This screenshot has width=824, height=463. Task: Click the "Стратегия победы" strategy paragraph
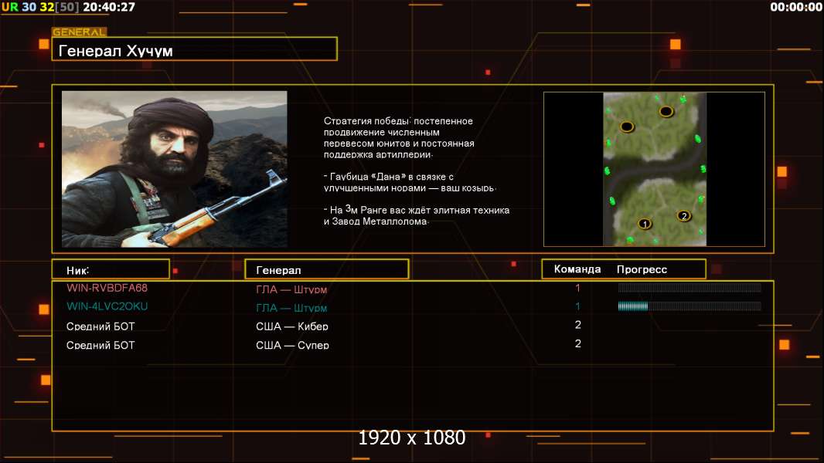[x=399, y=137]
